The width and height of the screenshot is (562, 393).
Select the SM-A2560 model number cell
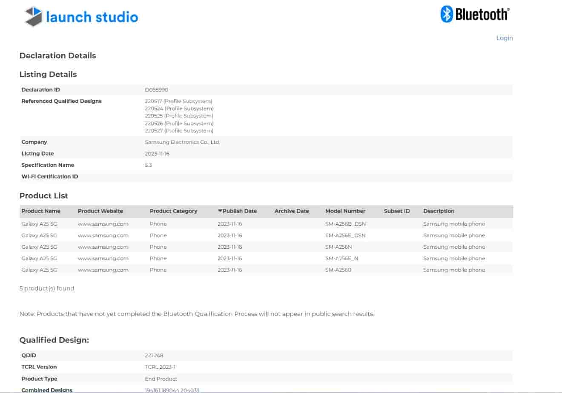[x=338, y=270]
